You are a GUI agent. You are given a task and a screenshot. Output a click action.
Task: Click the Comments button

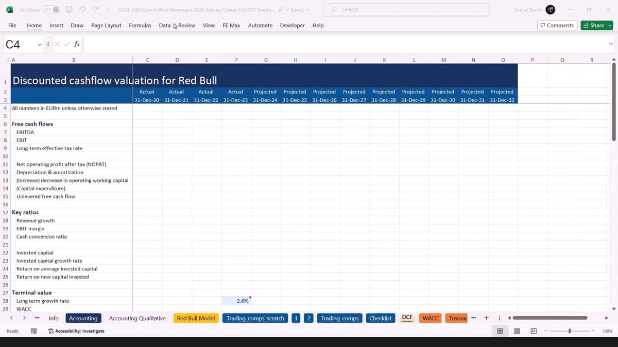click(x=557, y=25)
